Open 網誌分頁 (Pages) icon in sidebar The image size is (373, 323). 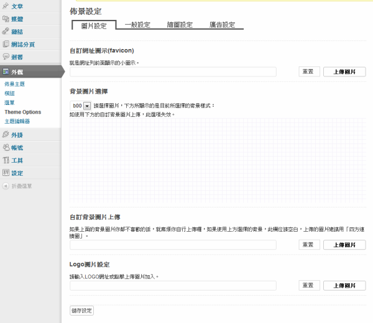coord(6,44)
